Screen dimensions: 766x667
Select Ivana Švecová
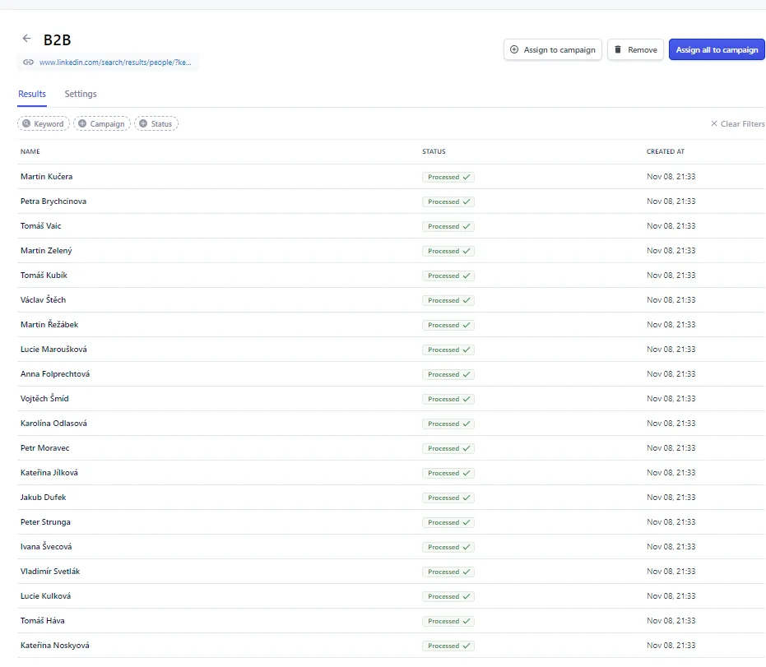(46, 546)
